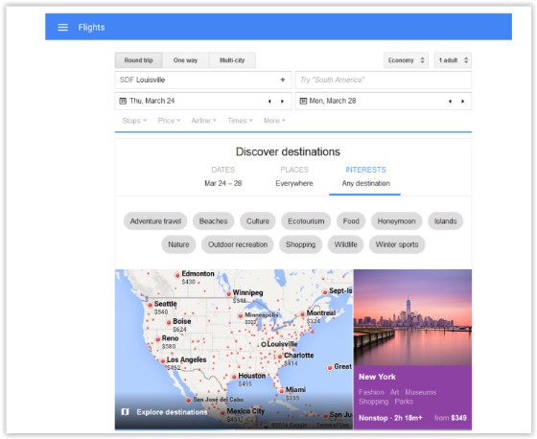Move departure date one day earlier
Image resolution: width=537 pixels, height=439 pixels.
pos(269,102)
